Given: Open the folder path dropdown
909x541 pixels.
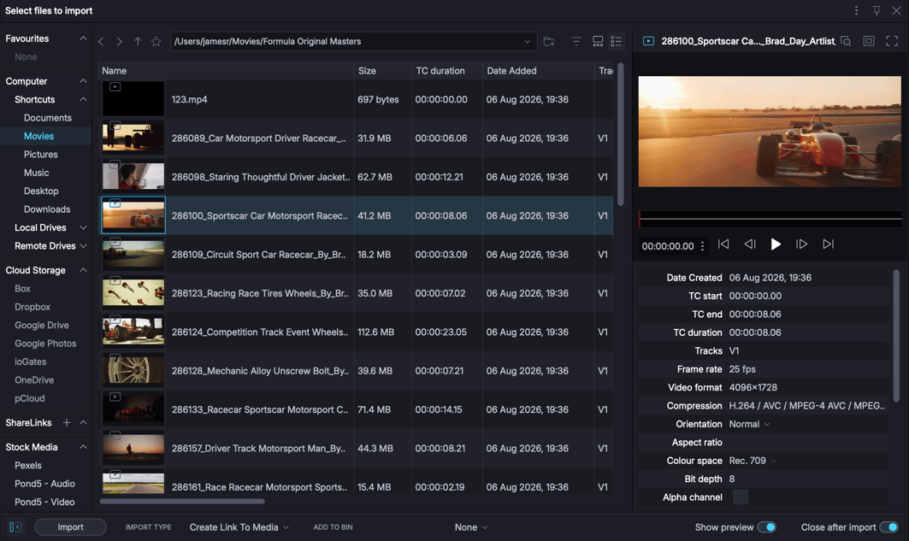Looking at the screenshot, I should (x=527, y=42).
